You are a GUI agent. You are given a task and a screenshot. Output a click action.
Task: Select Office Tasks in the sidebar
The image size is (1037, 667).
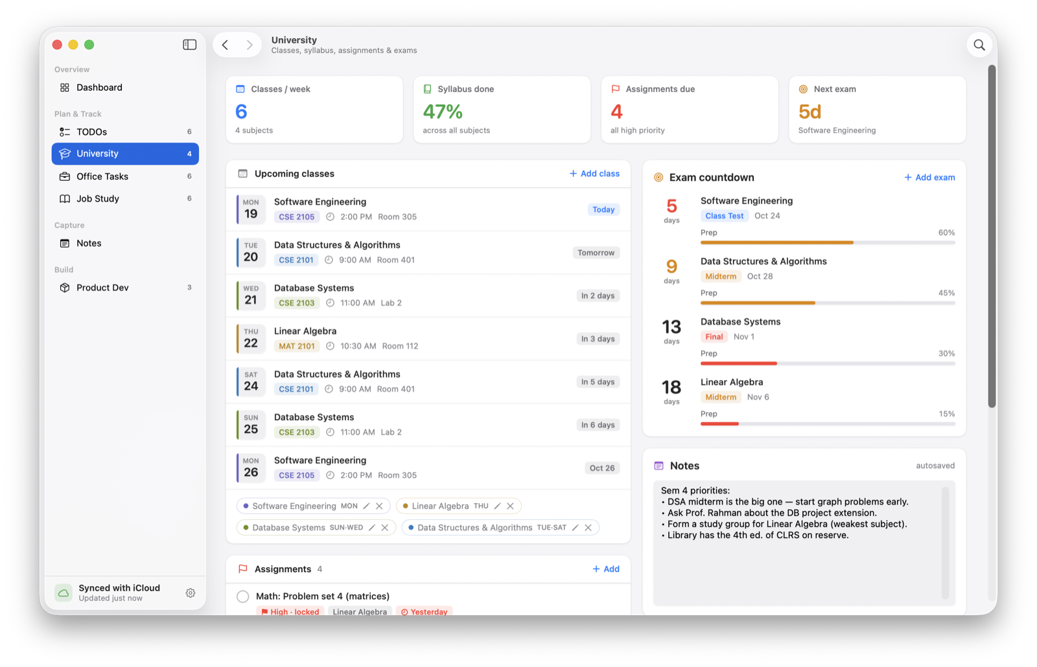125,176
